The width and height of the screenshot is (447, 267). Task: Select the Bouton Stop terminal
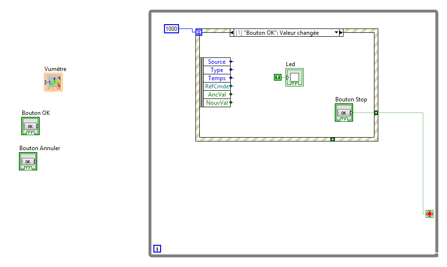click(344, 112)
